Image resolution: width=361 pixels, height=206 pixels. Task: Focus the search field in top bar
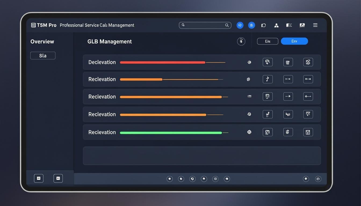205,25
